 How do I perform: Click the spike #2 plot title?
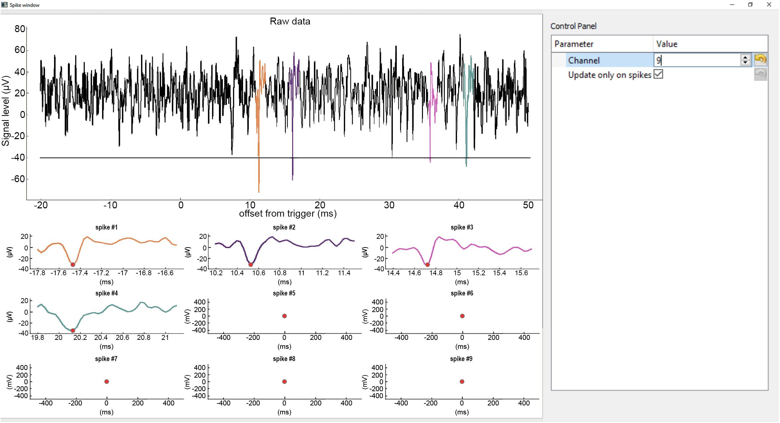pos(284,227)
